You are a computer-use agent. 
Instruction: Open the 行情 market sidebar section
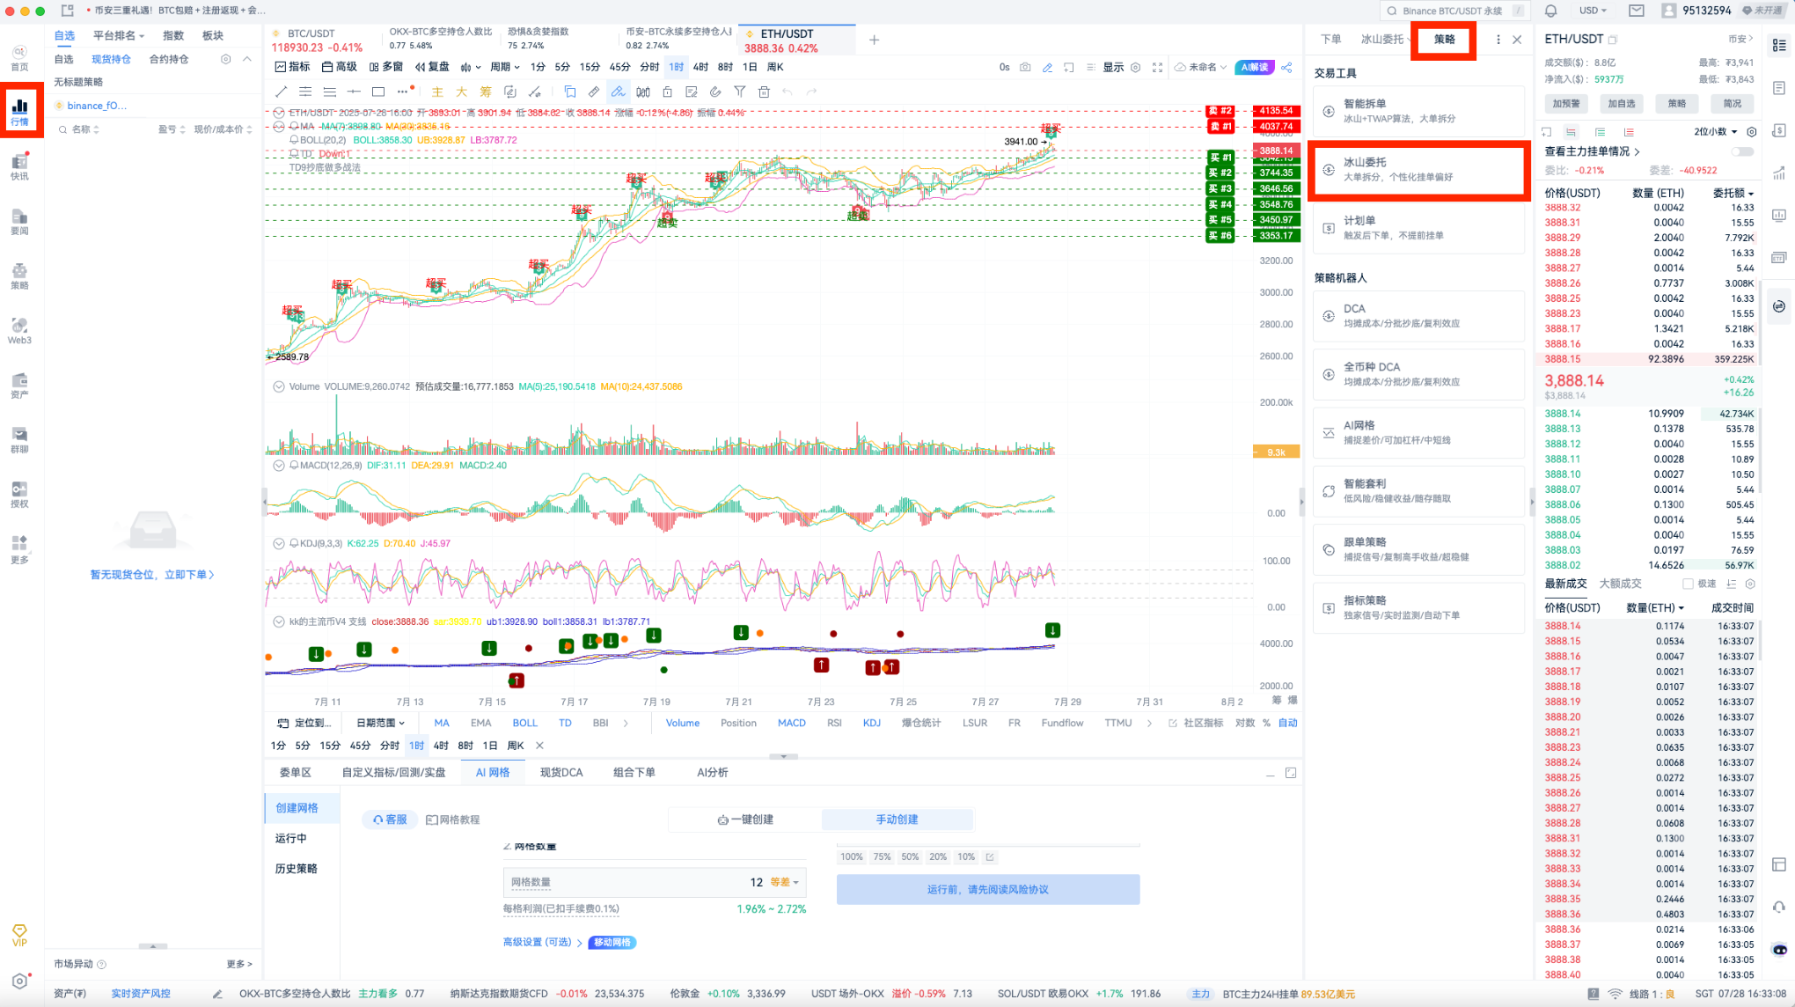[19, 112]
